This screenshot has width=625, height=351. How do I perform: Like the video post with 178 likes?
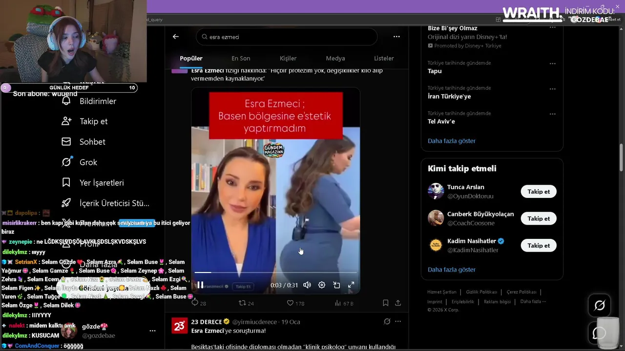click(295, 303)
